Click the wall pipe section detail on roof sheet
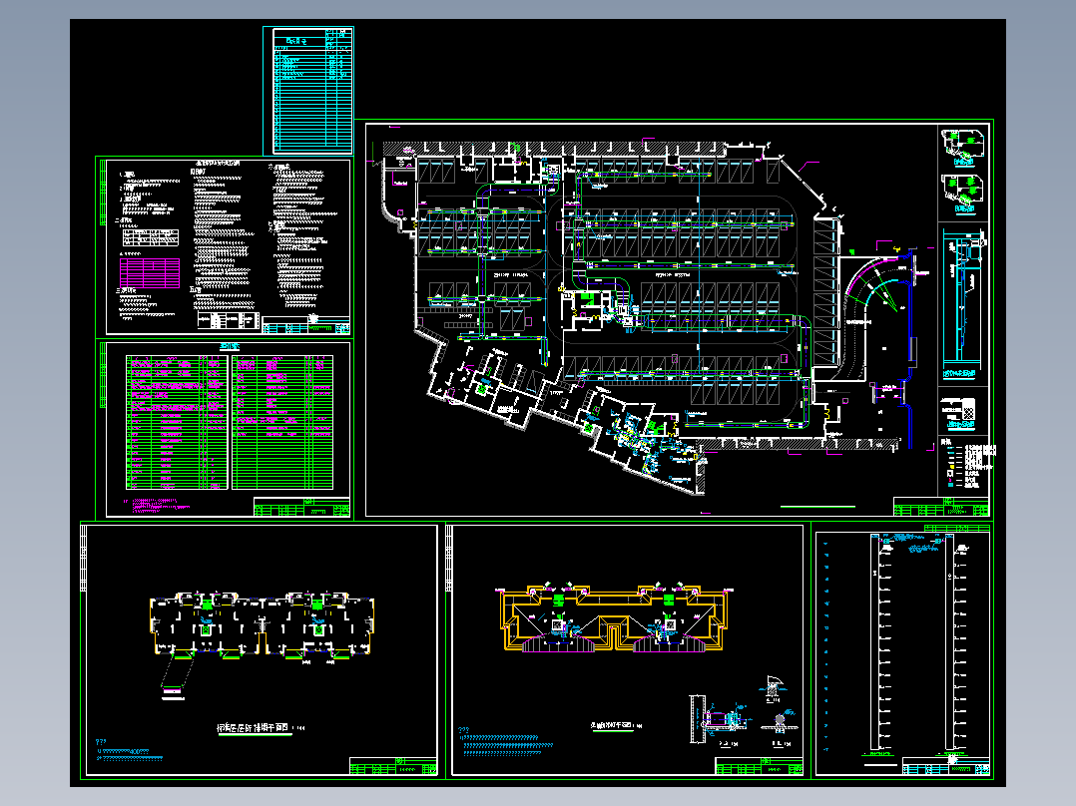This screenshot has height=806, width=1076. (719, 720)
